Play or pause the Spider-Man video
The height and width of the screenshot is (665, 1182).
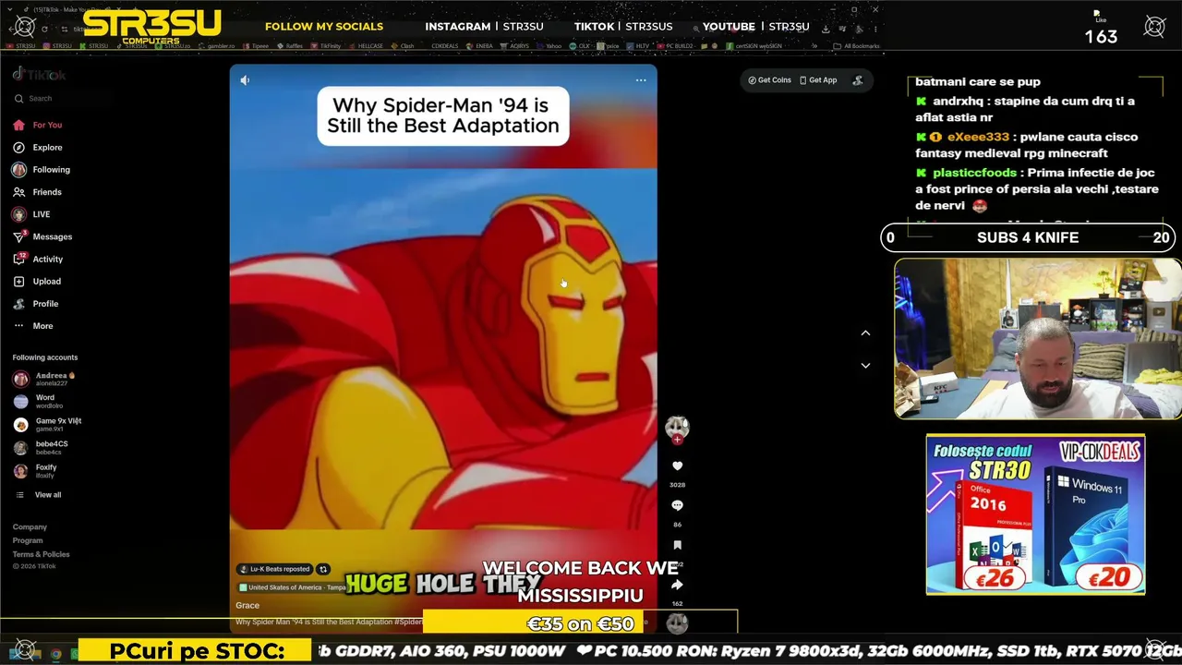[443, 351]
